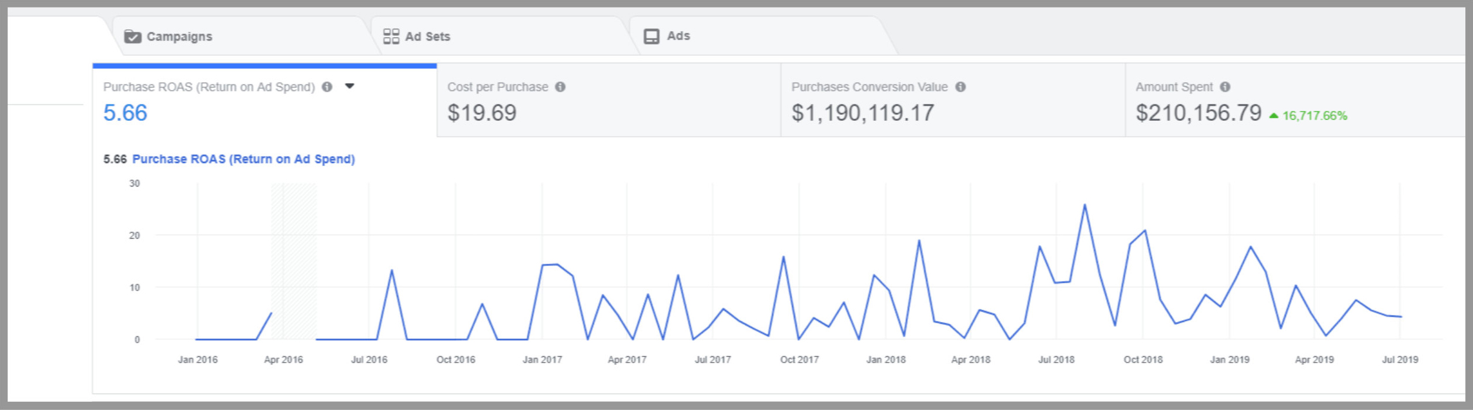Screen dimensions: 1473x410
Task: Click the Ad Sets grid icon
Action: [391, 36]
